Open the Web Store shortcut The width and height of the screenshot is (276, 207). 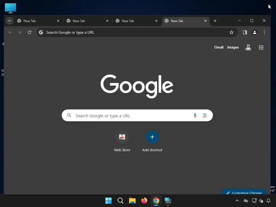(x=122, y=141)
